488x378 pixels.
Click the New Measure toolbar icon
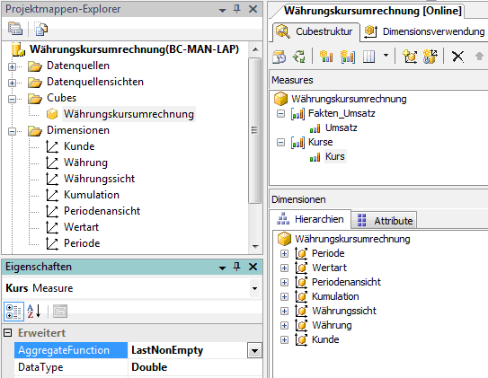coord(326,57)
